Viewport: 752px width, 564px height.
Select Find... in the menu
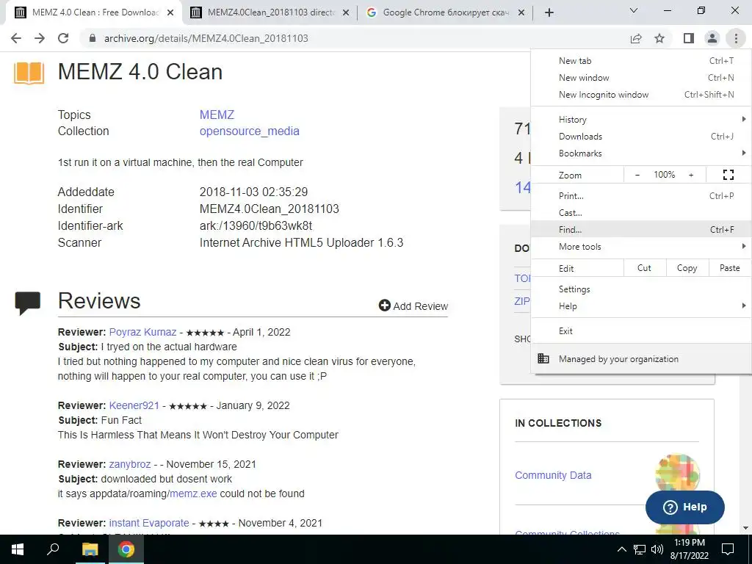tap(641, 229)
